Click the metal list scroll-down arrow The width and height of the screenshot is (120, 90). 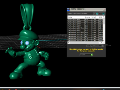pos(104,40)
